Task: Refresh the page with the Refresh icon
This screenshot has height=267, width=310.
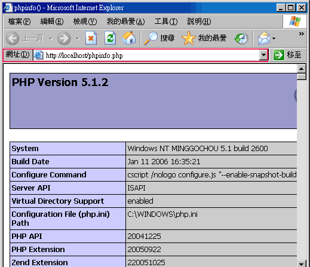Action: 110,38
